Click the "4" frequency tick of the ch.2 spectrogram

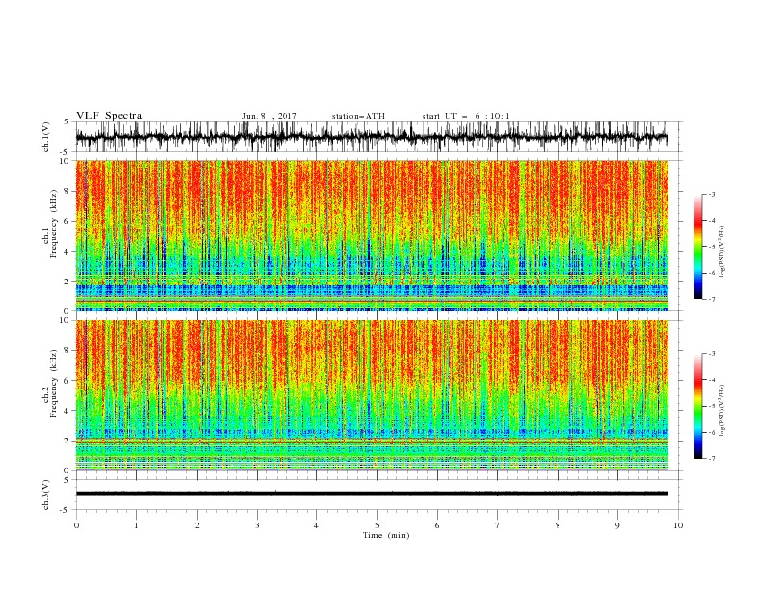[x=68, y=411]
